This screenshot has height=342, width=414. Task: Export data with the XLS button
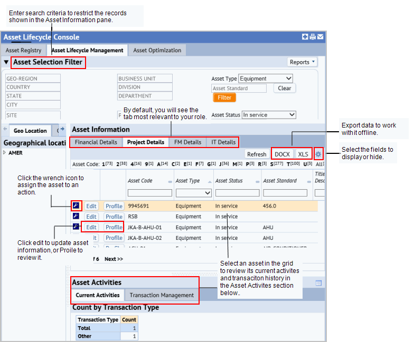coord(303,154)
